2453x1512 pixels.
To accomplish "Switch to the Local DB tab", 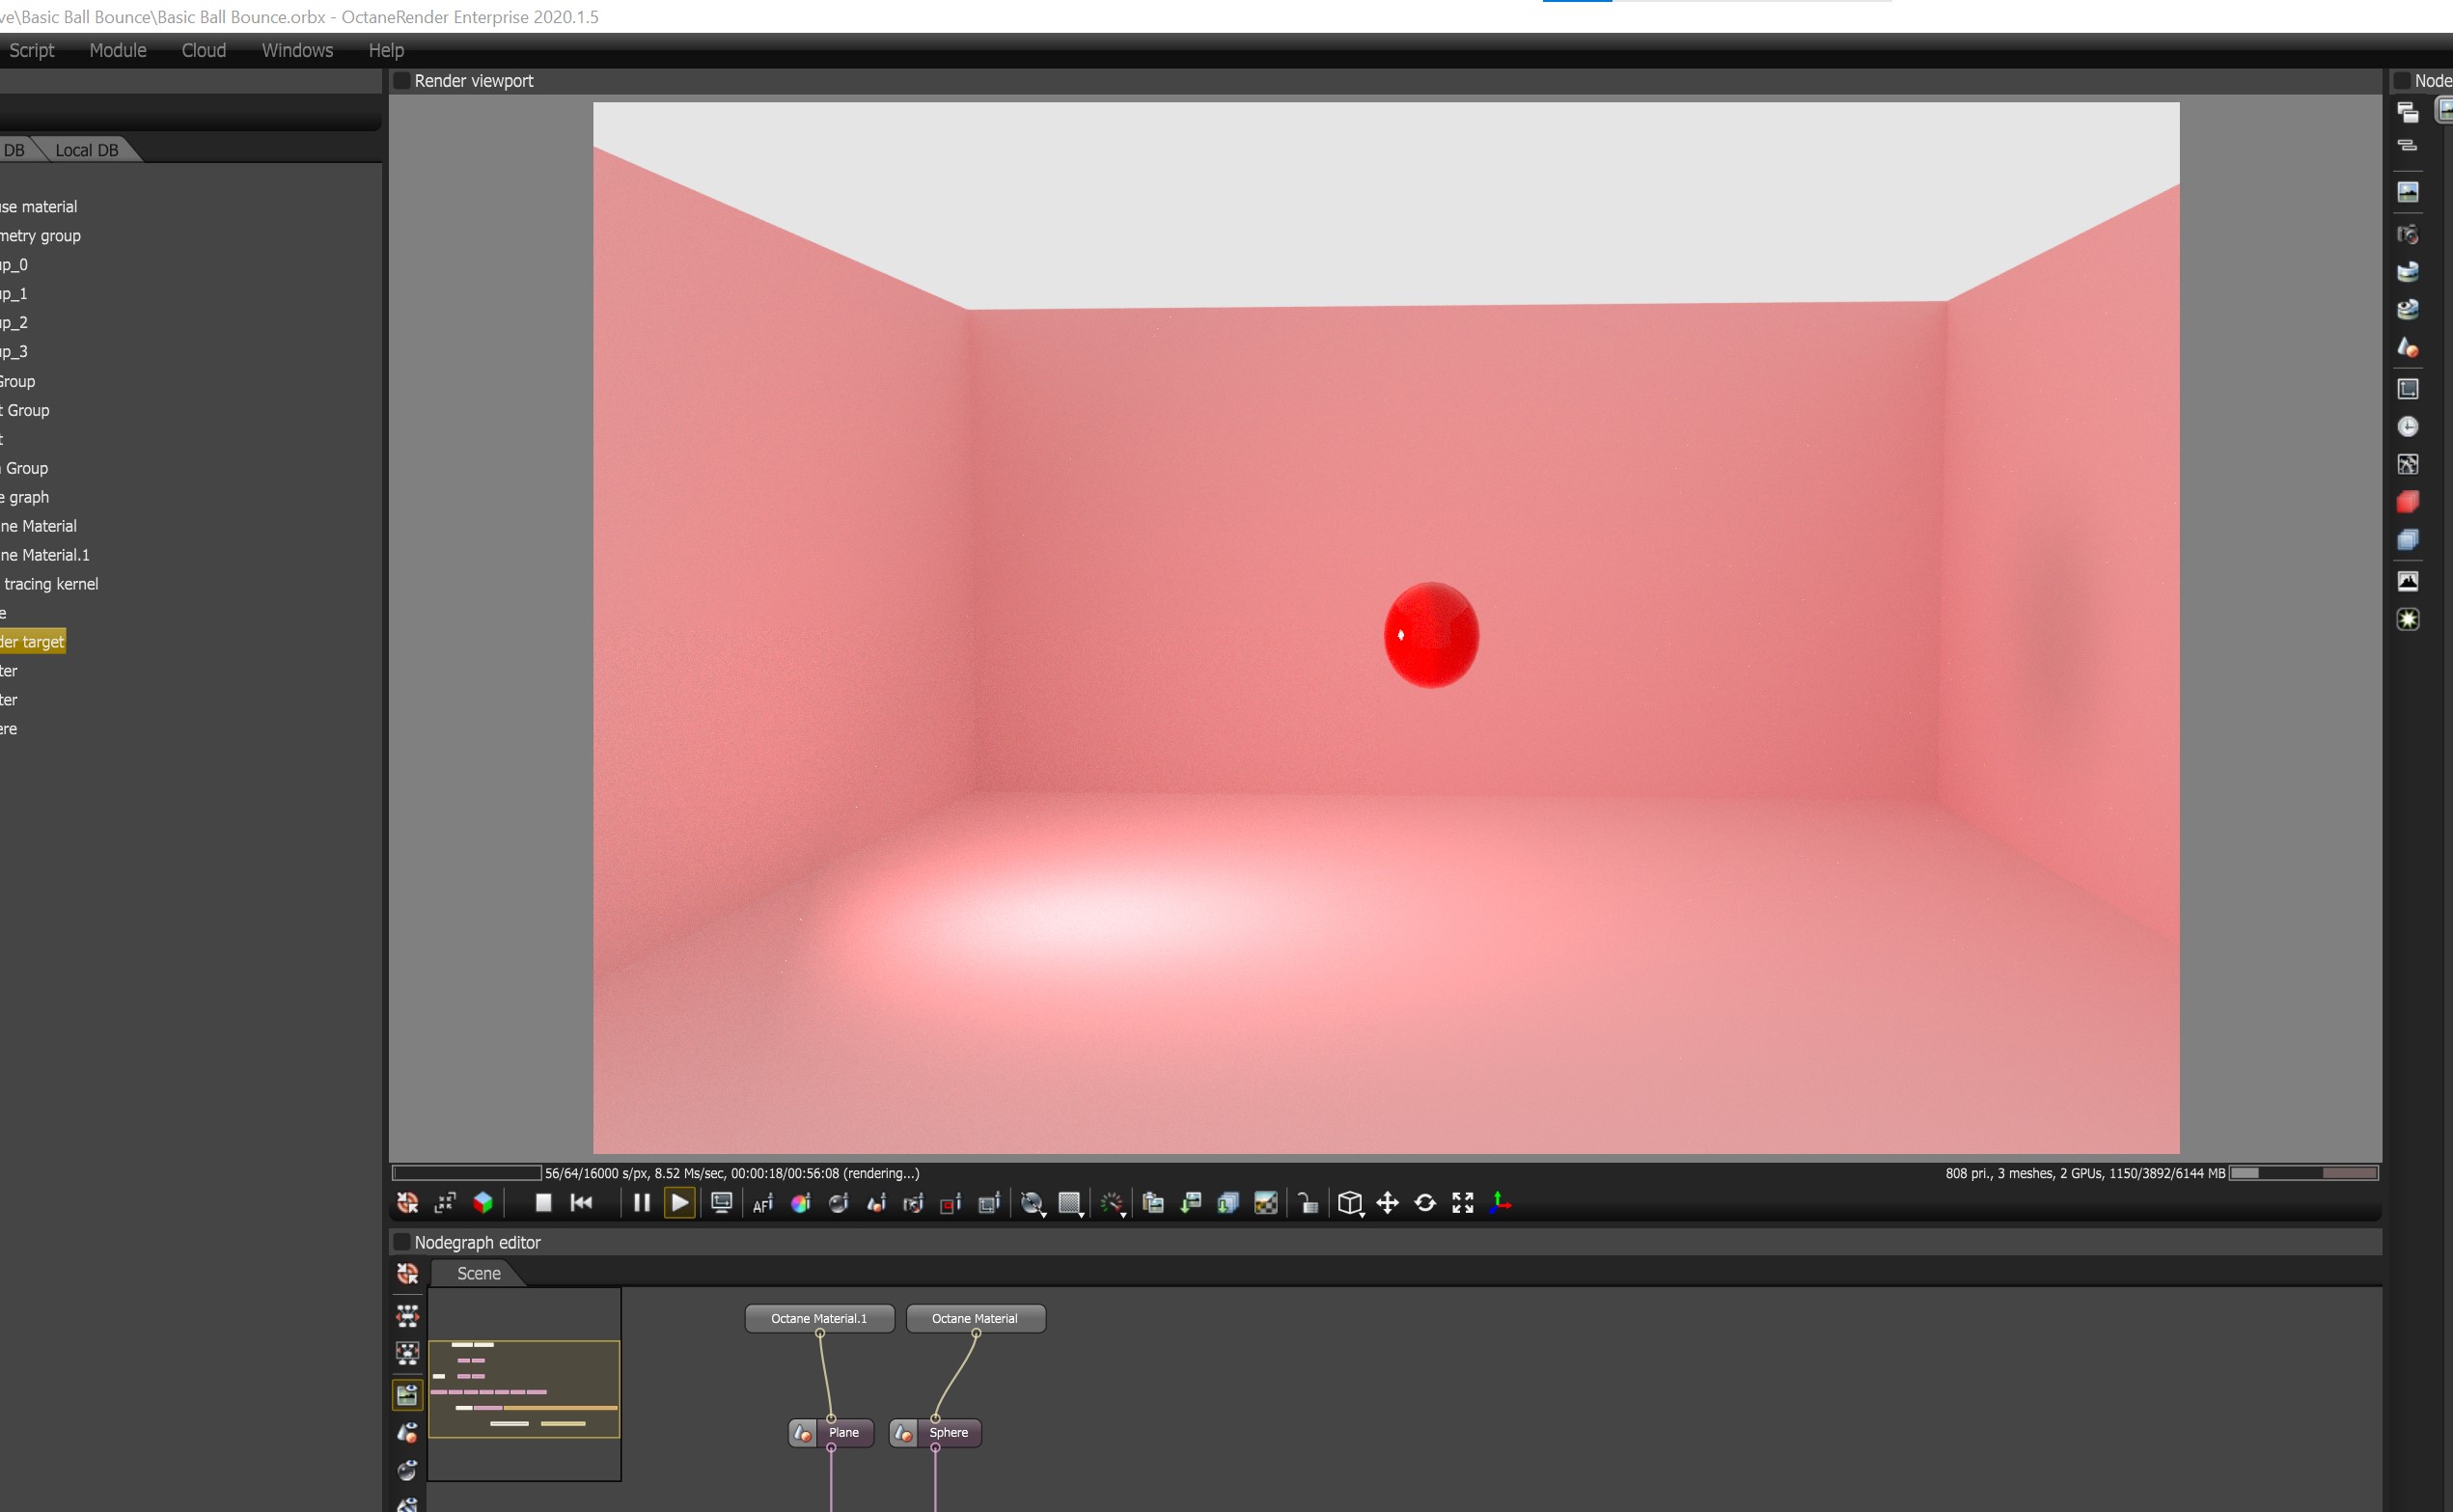I will coord(87,150).
